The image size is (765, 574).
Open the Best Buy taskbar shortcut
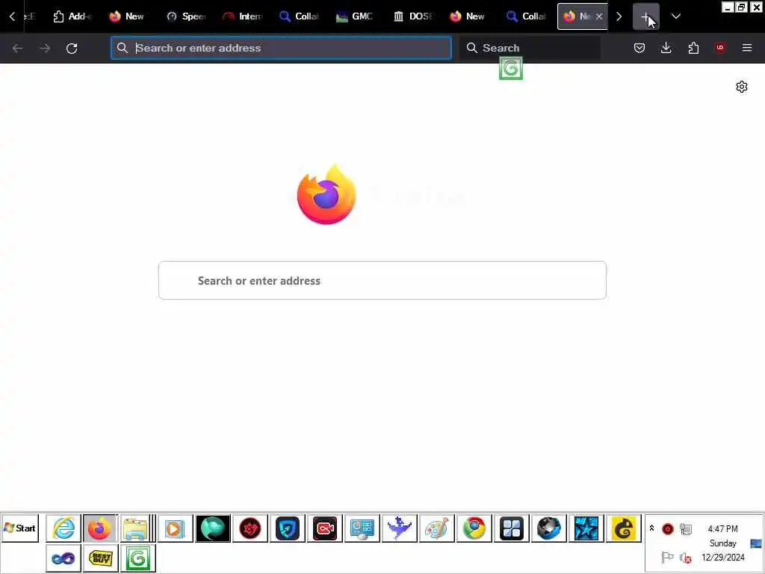[x=101, y=558]
